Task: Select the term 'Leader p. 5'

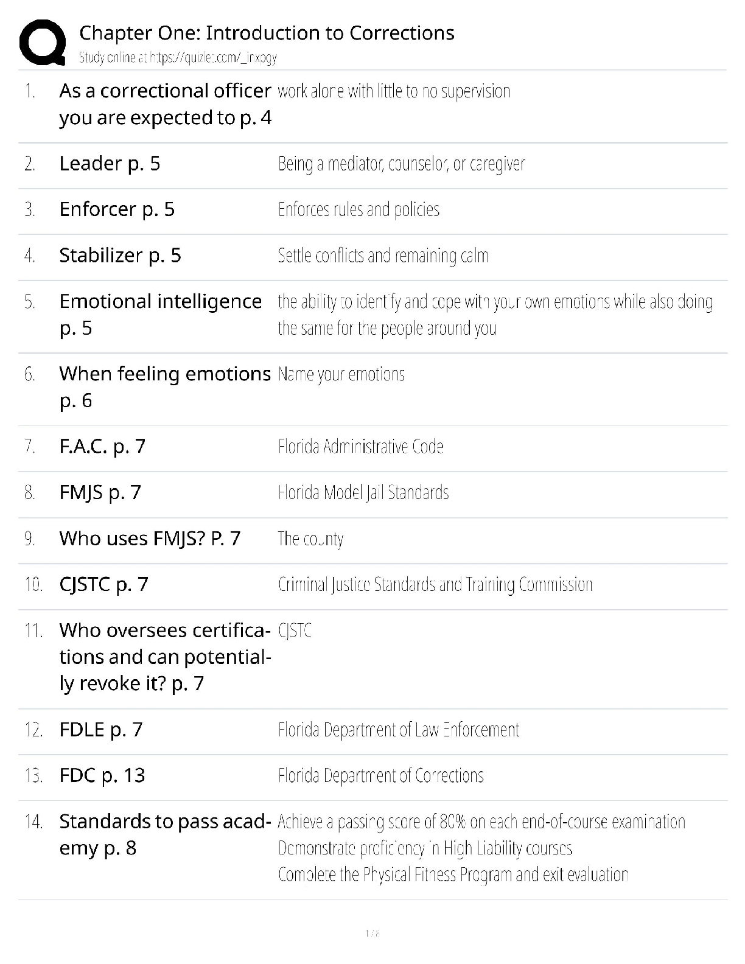Action: point(110,164)
